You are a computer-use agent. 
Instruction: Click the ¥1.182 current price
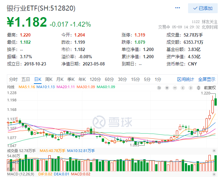pos(27,22)
